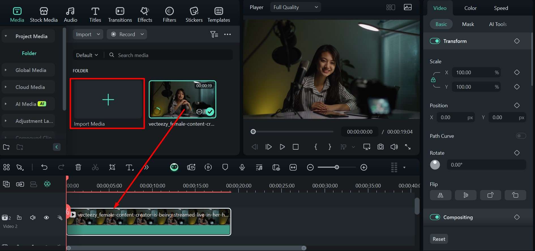Image resolution: width=535 pixels, height=251 pixels.
Task: Click the snapshot camera icon in player
Action: tap(380, 147)
